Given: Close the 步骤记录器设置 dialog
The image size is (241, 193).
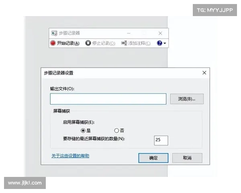Looking at the screenshot, I should point(204,73).
